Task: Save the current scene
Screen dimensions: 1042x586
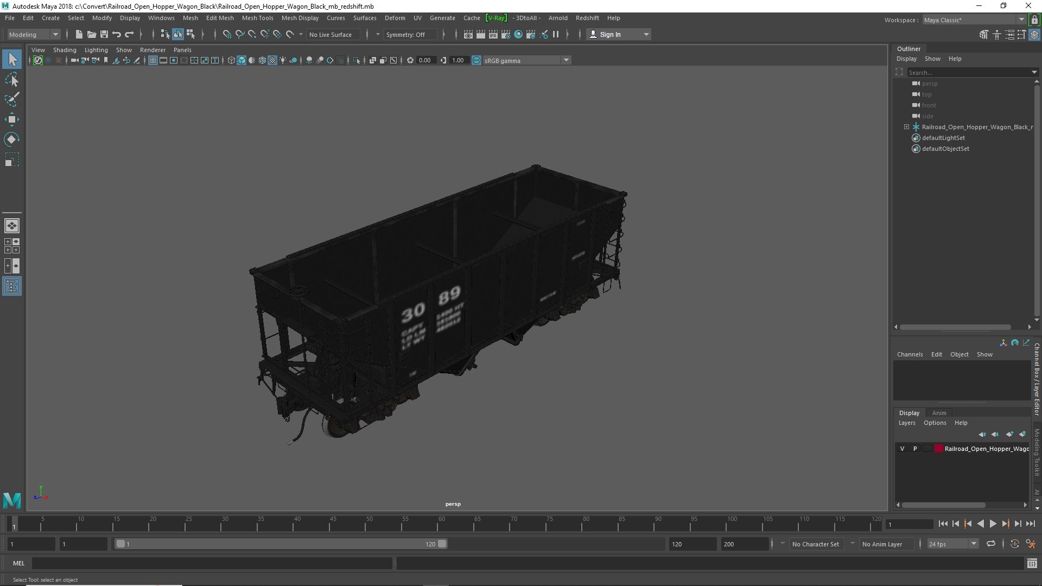Action: [104, 34]
